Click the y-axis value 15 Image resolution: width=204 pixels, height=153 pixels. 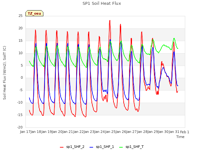pyautogui.click(x=20, y=41)
